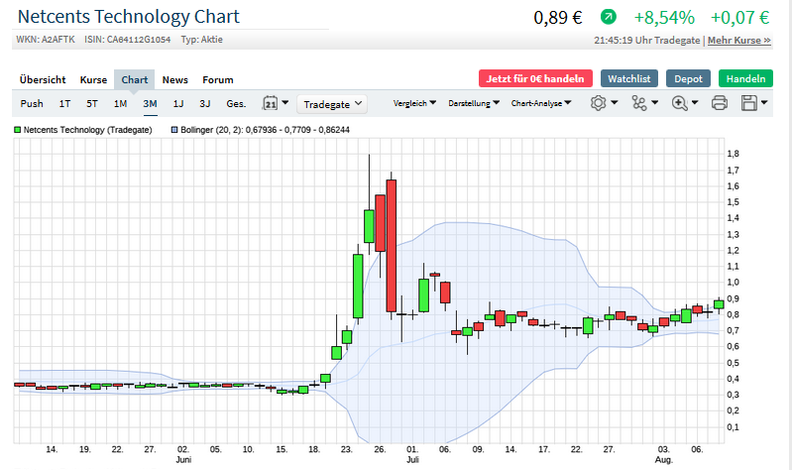The width and height of the screenshot is (792, 470).
Task: Open the Tradegate exchange dropdown
Action: pos(332,104)
